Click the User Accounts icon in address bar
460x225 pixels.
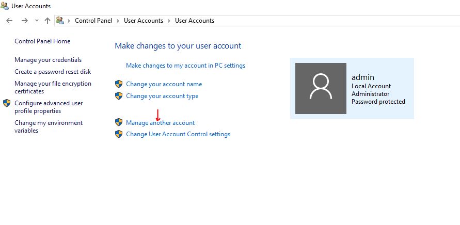[x=60, y=21]
